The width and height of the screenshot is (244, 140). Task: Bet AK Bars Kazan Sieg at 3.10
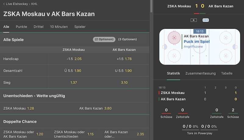click(x=124, y=82)
